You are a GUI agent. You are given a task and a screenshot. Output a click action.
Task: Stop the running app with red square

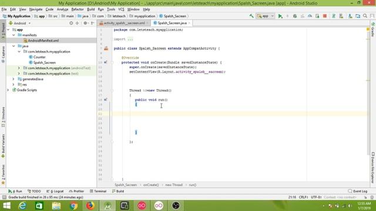coord(325,16)
